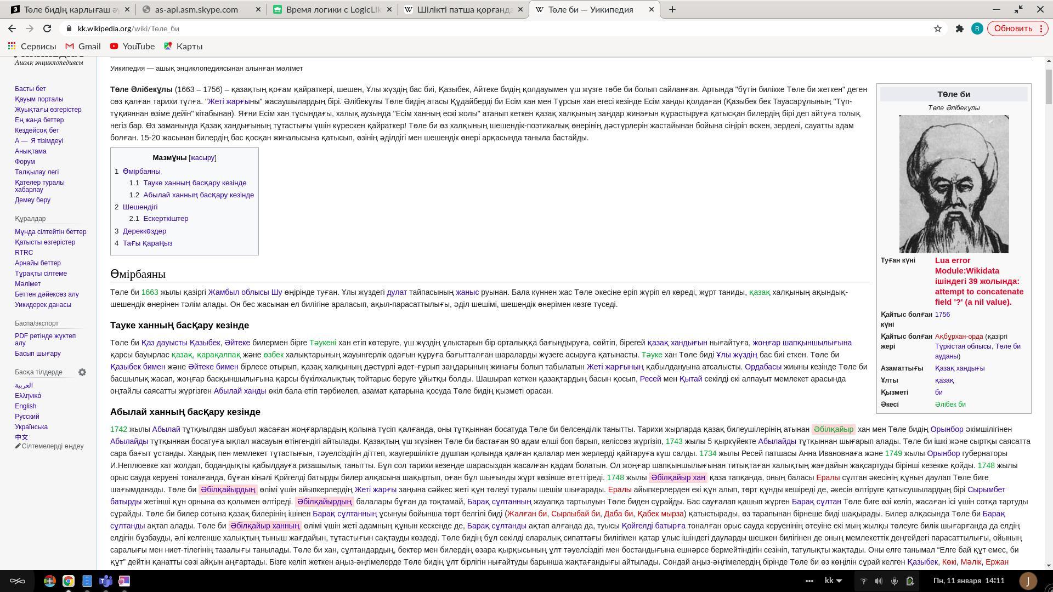This screenshot has width=1053, height=592.
Task: Expand the taskbar three-dots overflow menu
Action: (x=809, y=581)
